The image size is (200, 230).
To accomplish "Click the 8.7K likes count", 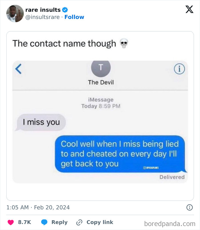I will pos(25,222).
